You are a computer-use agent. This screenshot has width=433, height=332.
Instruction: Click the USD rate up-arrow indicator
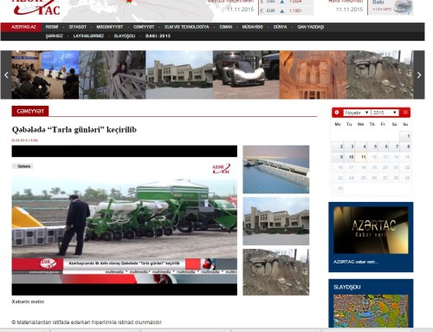282,2
